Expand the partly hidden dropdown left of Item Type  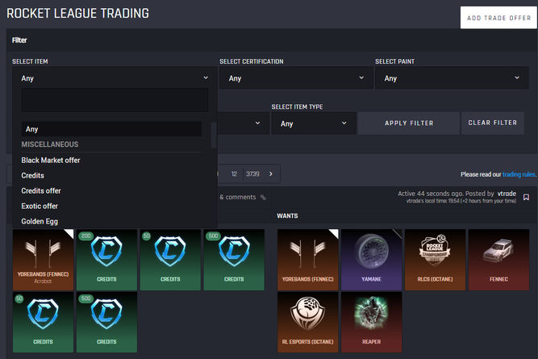[244, 123]
